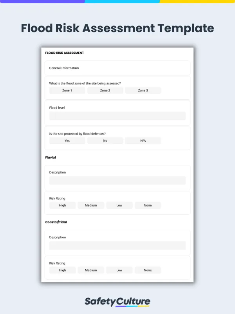Select None risk rating under Fluvial
This screenshot has height=314, width=235.
coord(148,205)
